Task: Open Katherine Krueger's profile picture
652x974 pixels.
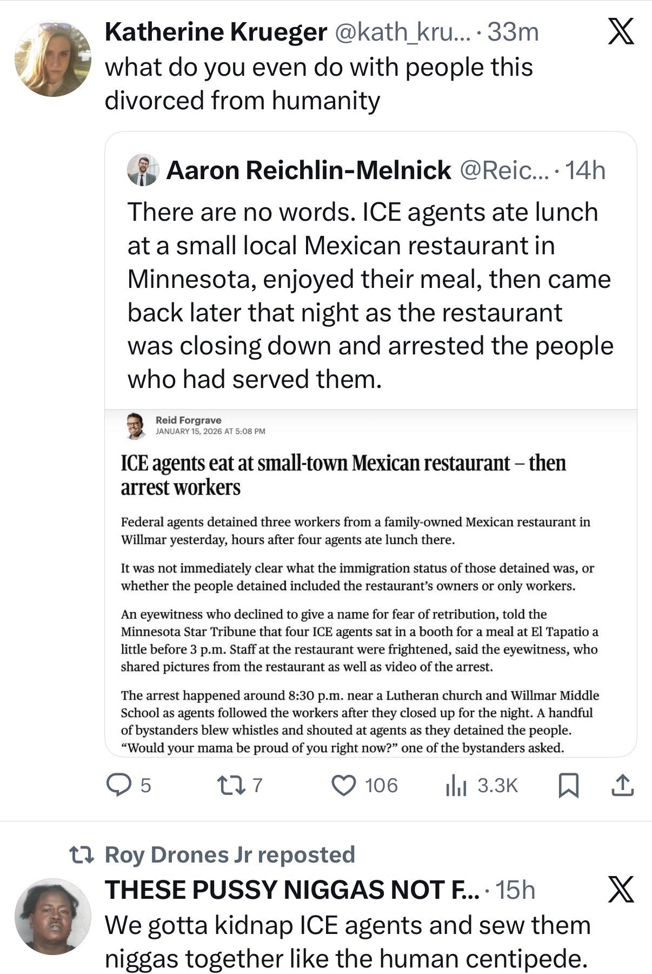Action: [x=53, y=59]
